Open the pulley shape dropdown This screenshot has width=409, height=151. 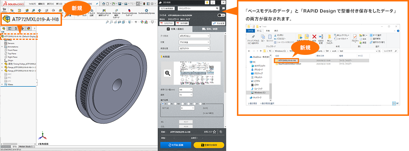[194, 36]
